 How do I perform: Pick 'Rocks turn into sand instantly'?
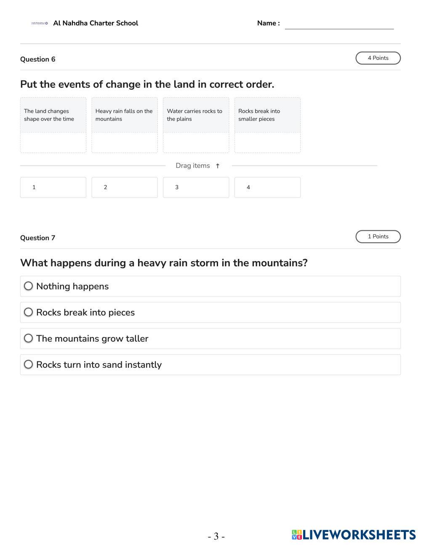coord(29,365)
